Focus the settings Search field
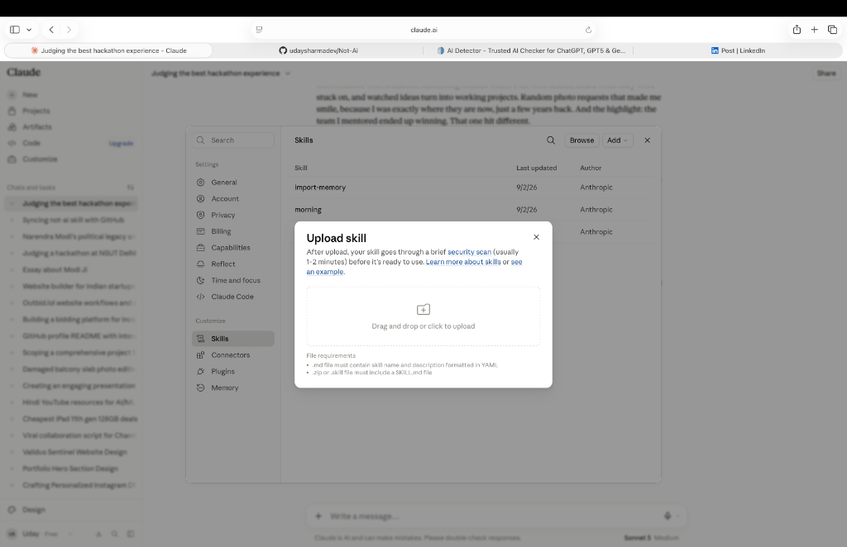 (x=233, y=140)
